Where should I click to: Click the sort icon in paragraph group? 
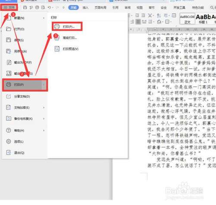(x=159, y=15)
